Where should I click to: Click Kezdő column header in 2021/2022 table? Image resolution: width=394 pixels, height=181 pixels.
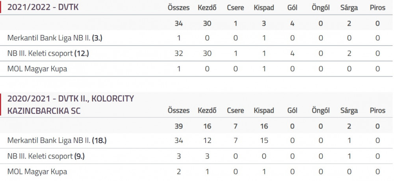pyautogui.click(x=207, y=7)
